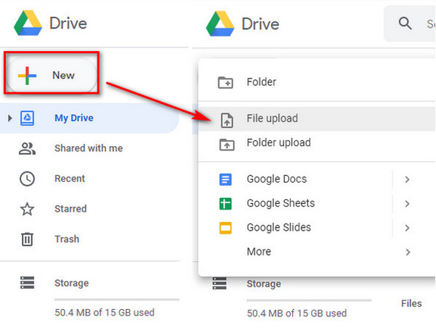Expand the Google Docs submenu arrow
The width and height of the screenshot is (436, 336).
[x=408, y=180]
